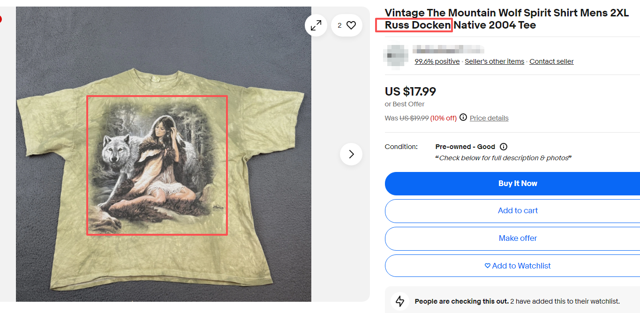This screenshot has width=640, height=313.
Task: Click the lightning bolt icon
Action: tap(400, 301)
